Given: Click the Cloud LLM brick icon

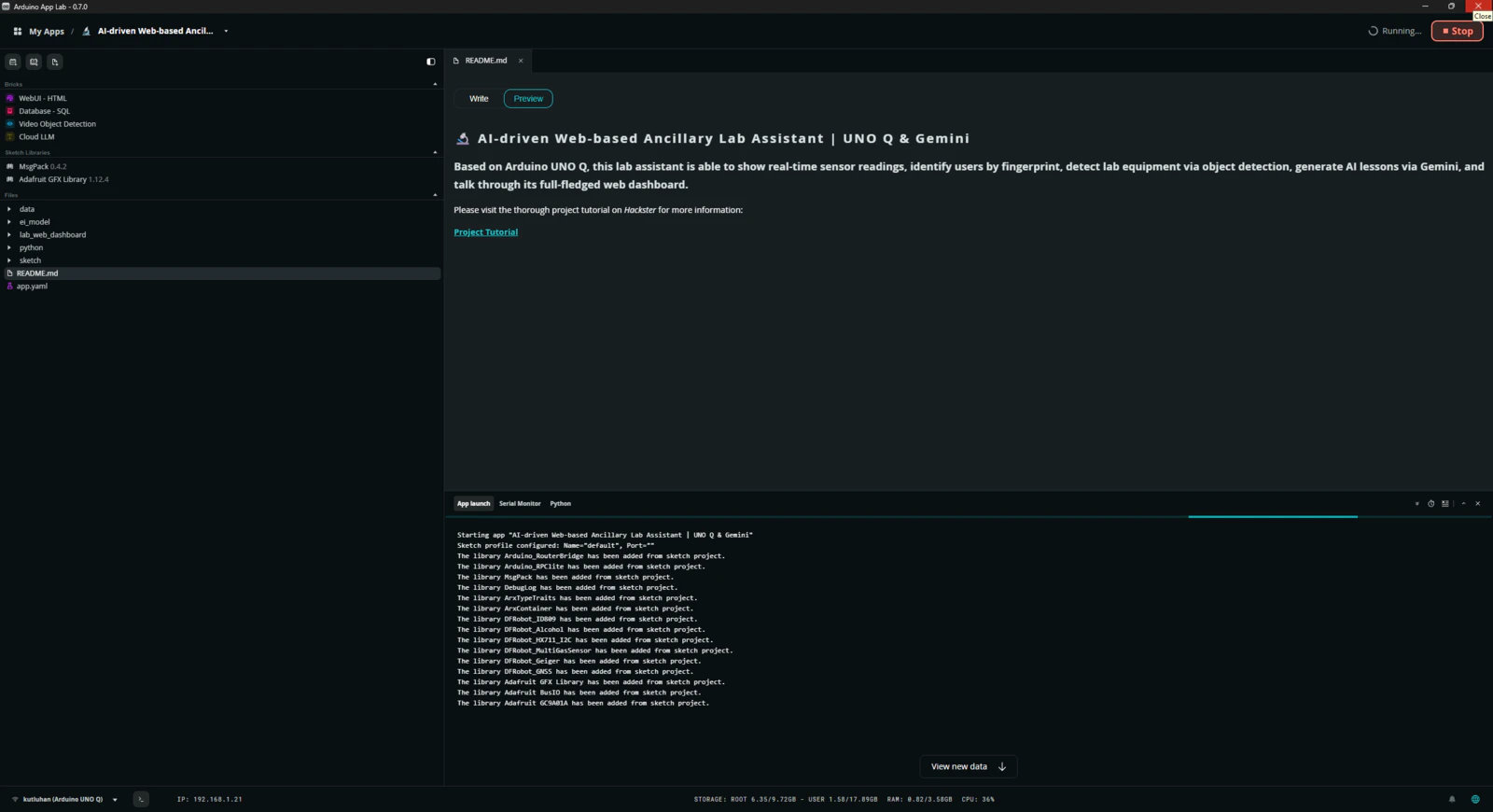Looking at the screenshot, I should (10, 137).
